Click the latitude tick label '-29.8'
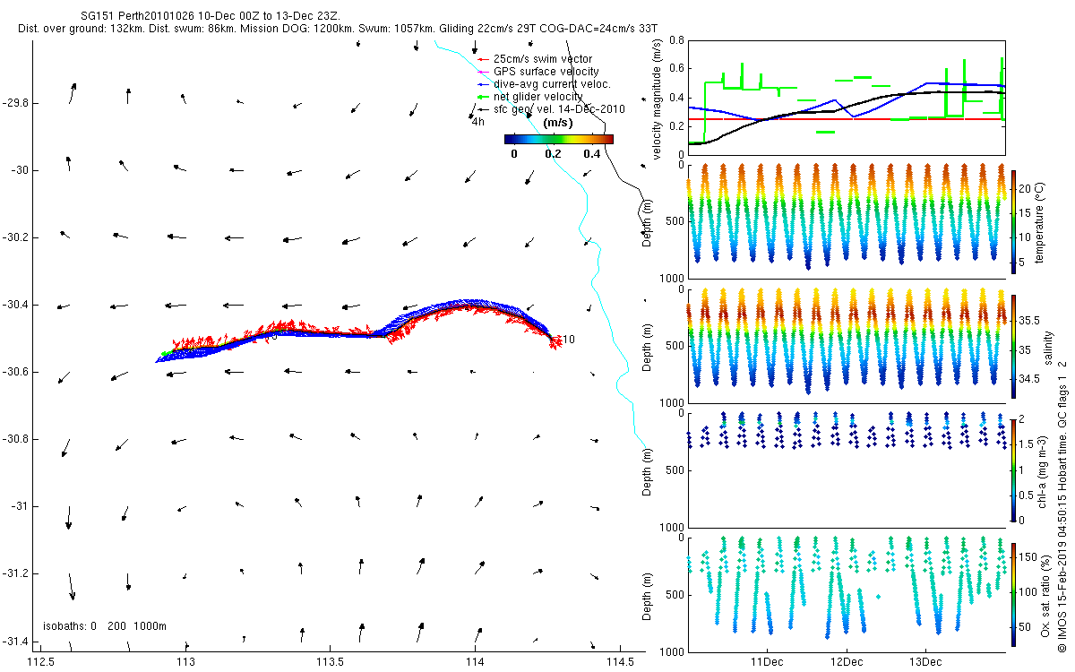 point(15,103)
